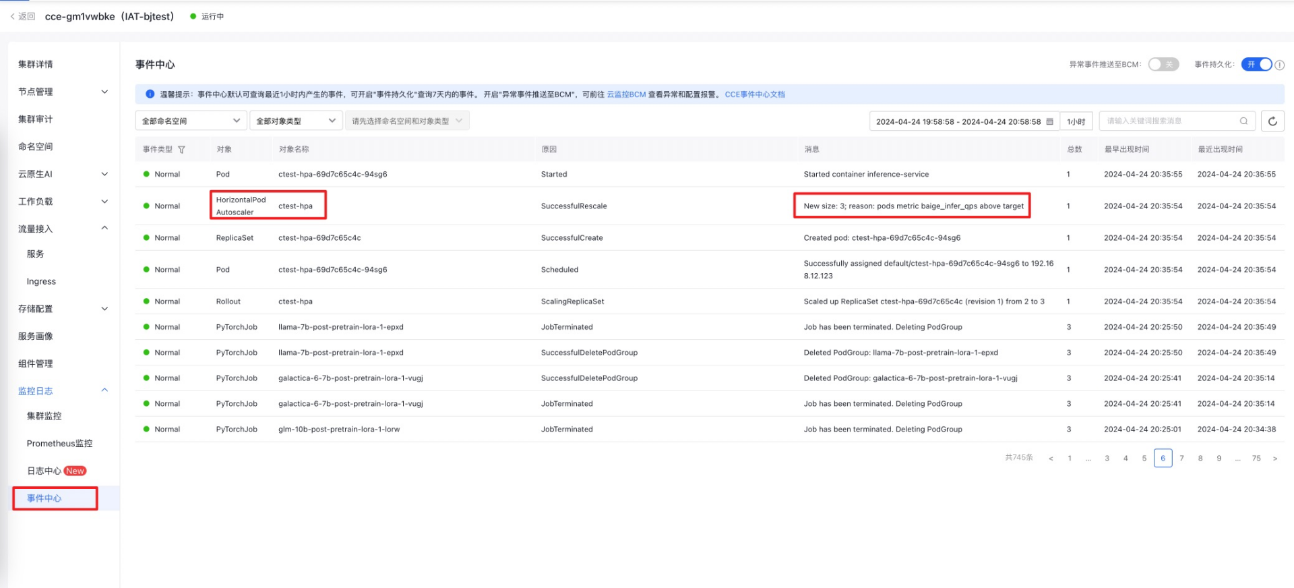Click the blue info icon in tip banner
1294x588 pixels.
pyautogui.click(x=150, y=94)
